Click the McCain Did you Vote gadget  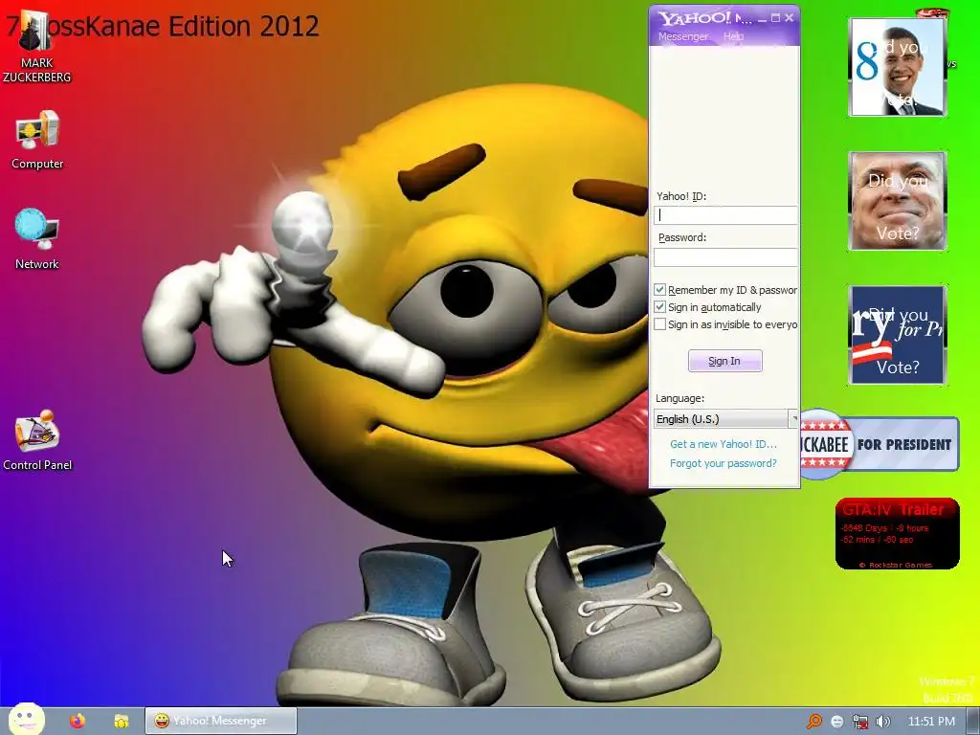[x=898, y=201]
